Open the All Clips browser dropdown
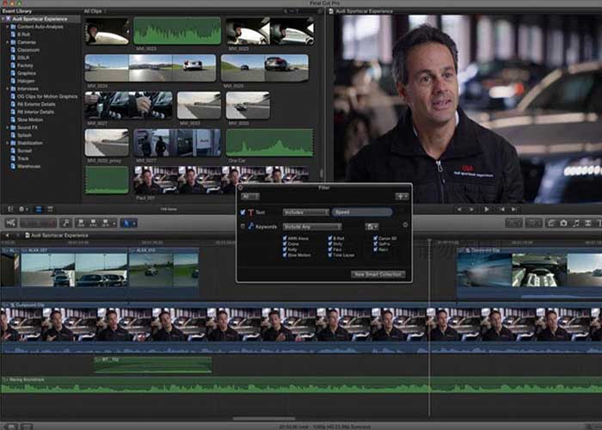Screen dimensions: 602x430 click(95, 11)
